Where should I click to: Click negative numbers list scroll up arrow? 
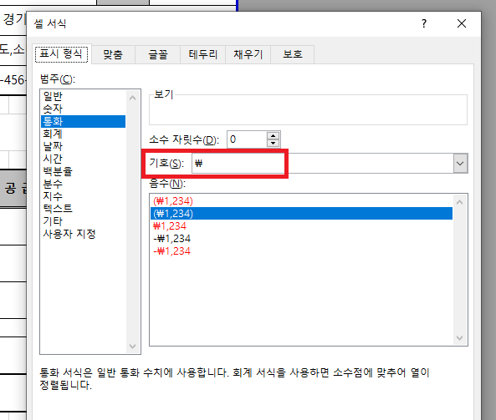[460, 202]
